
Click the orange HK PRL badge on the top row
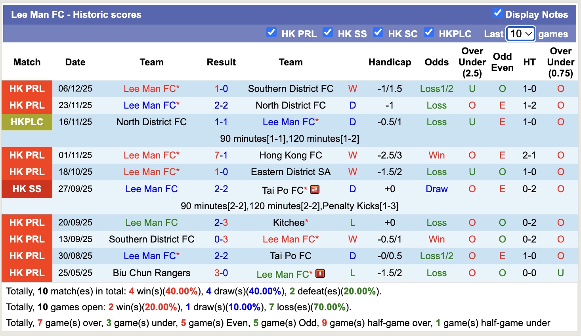[27, 88]
